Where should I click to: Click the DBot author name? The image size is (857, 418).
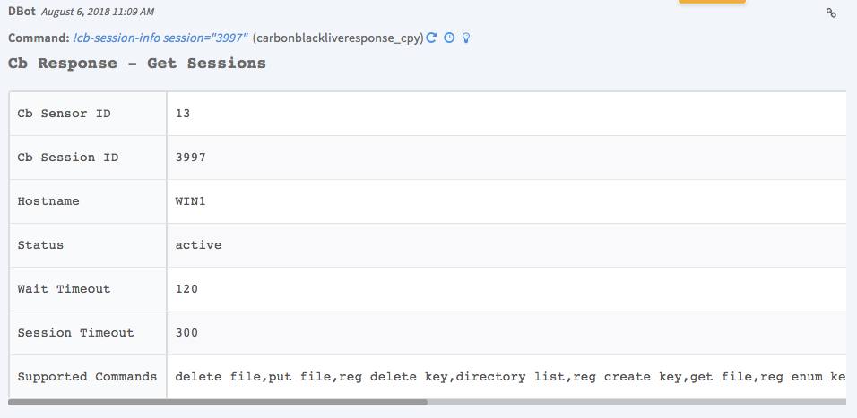point(22,13)
